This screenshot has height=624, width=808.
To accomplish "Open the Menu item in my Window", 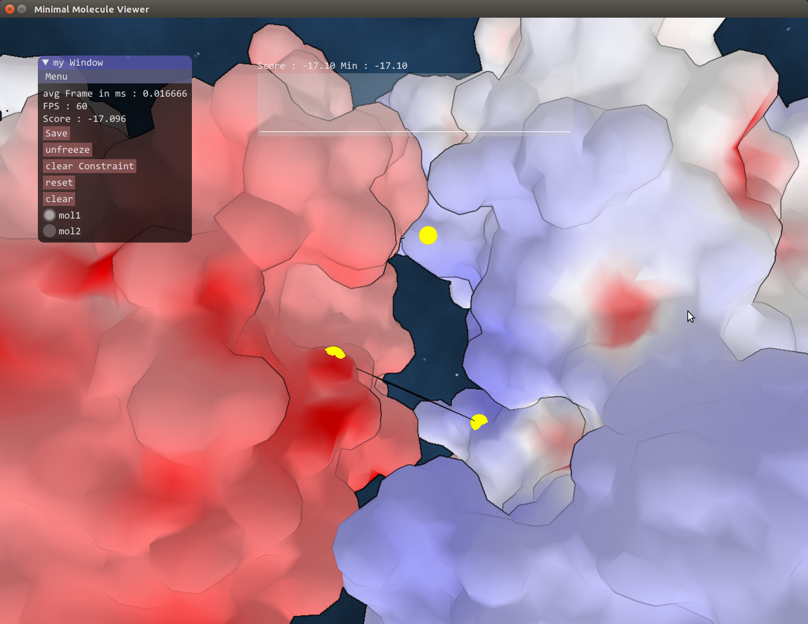I will coord(56,76).
